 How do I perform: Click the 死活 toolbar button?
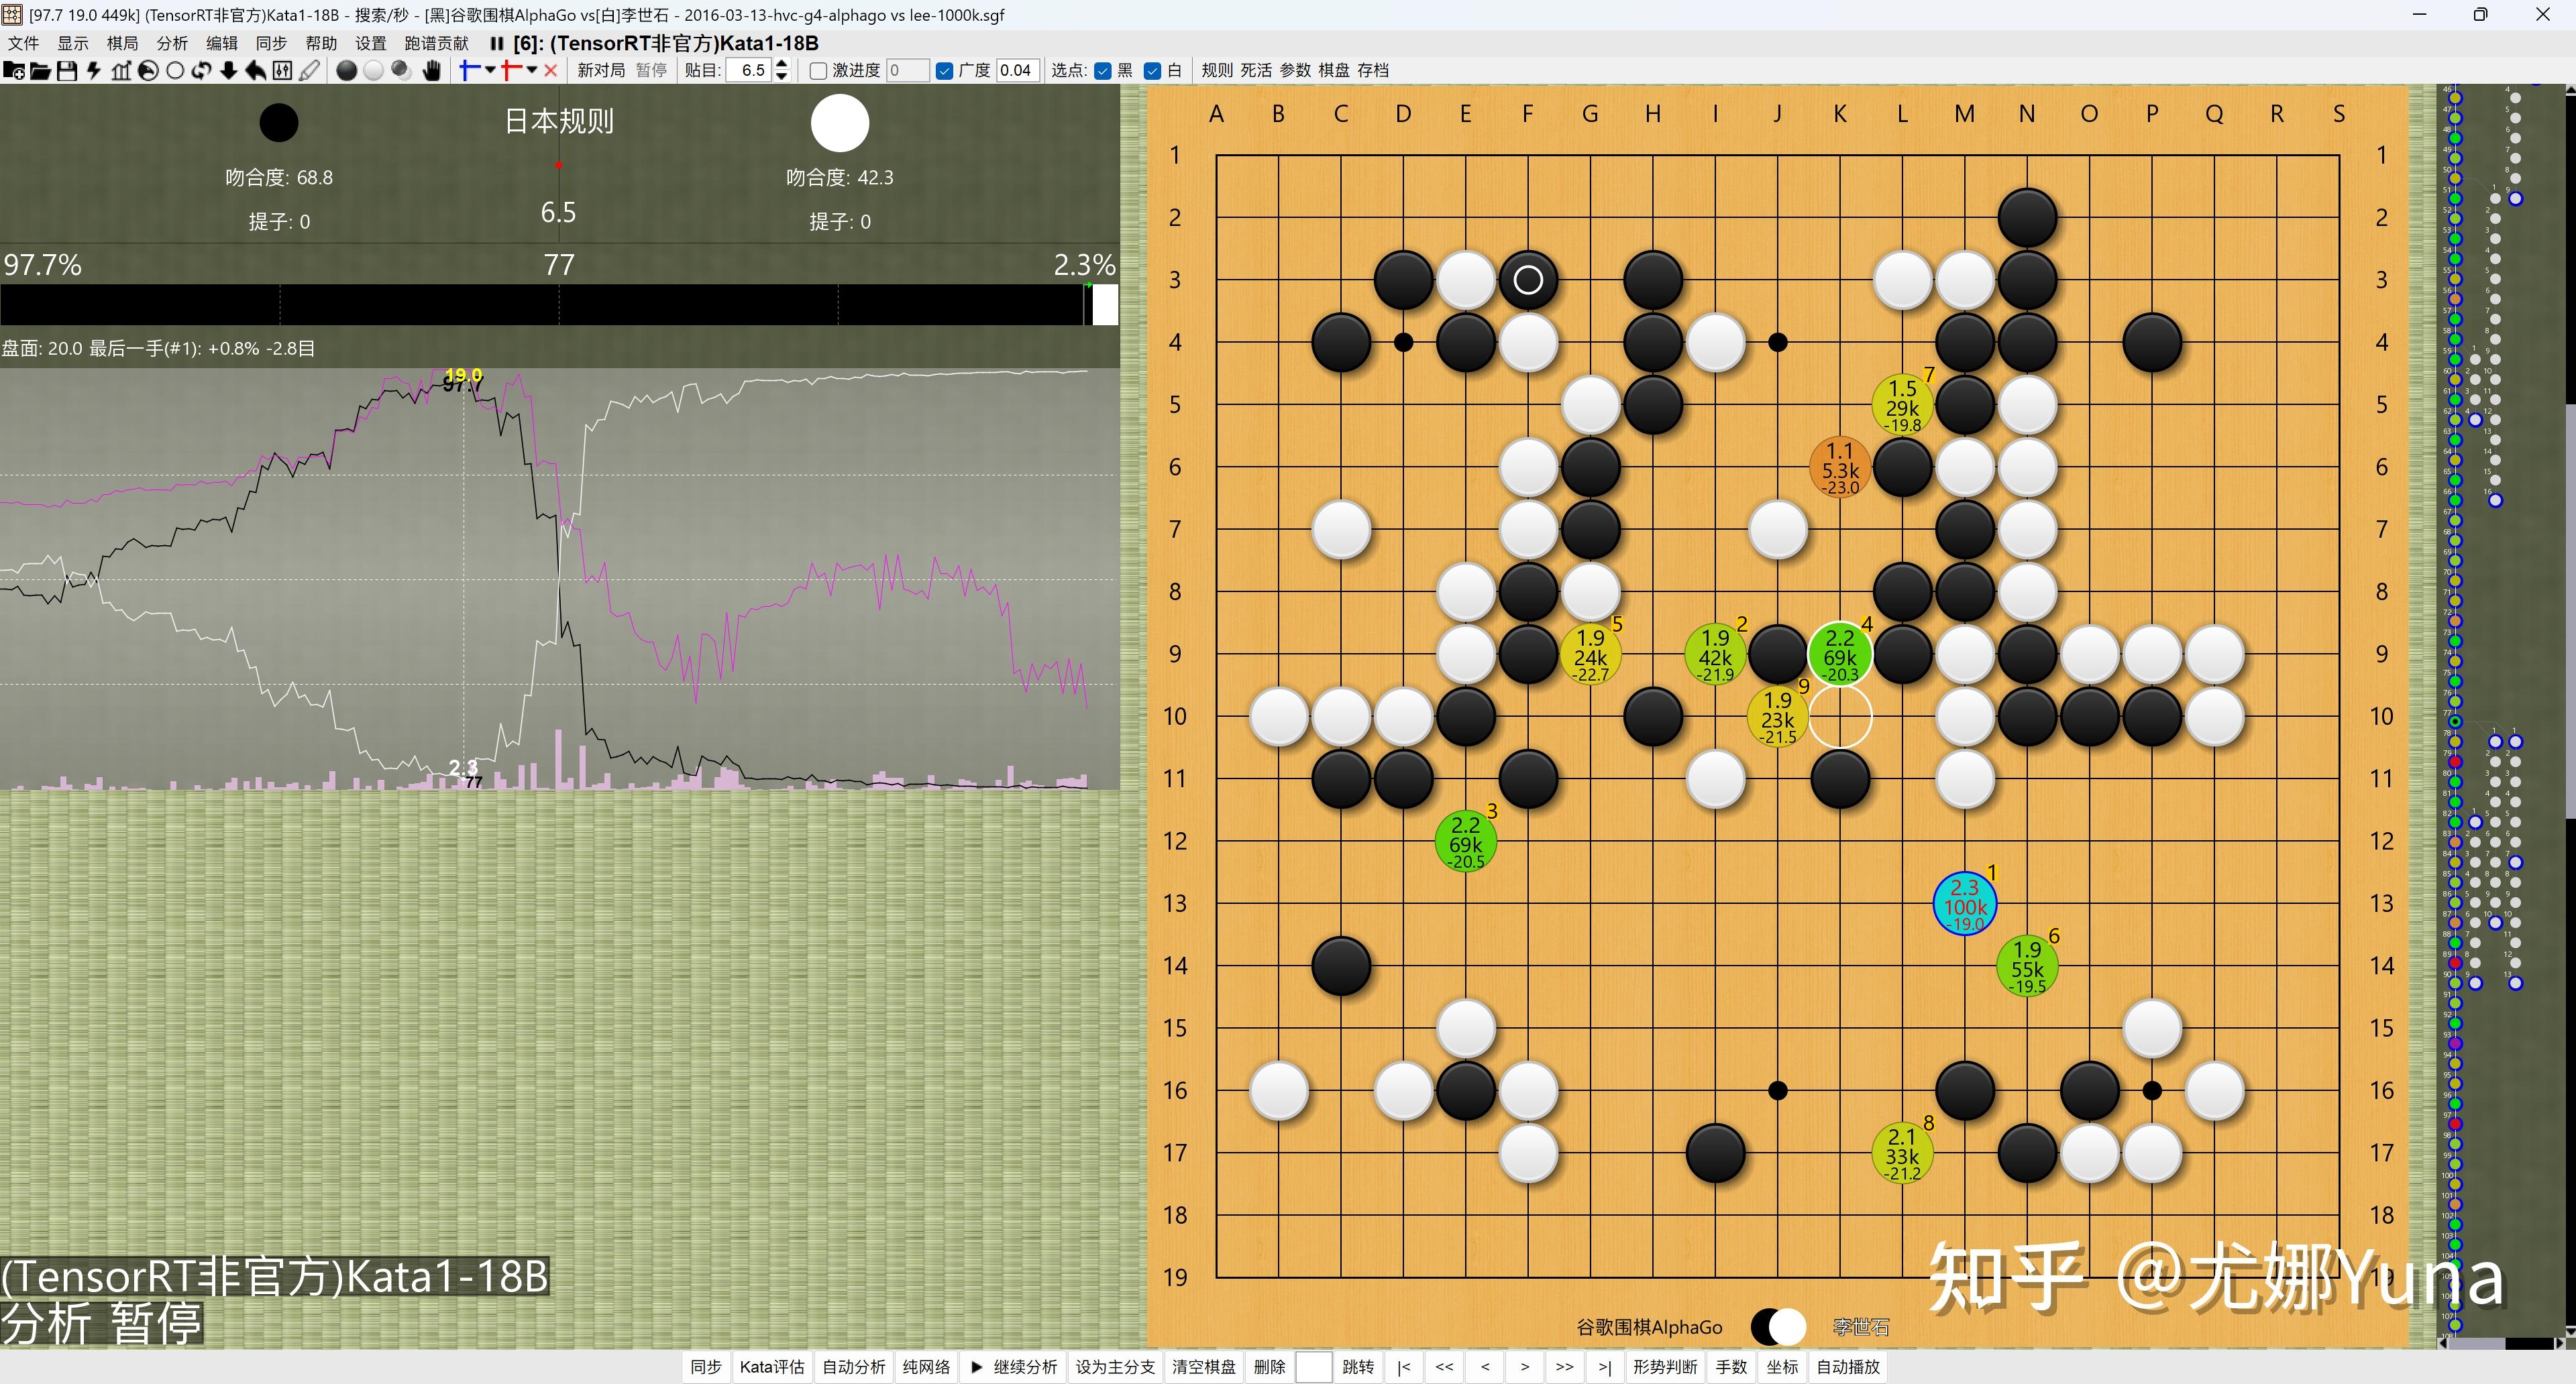[x=1256, y=70]
